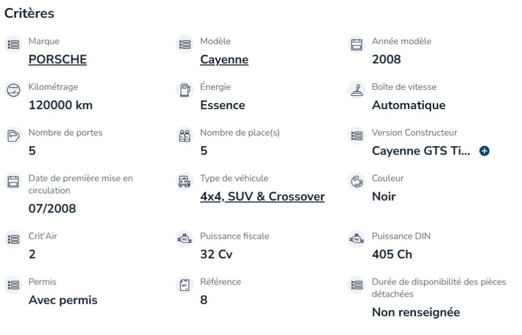
Task: Click the engine icon beside Puissance fiscale
Action: (x=185, y=239)
